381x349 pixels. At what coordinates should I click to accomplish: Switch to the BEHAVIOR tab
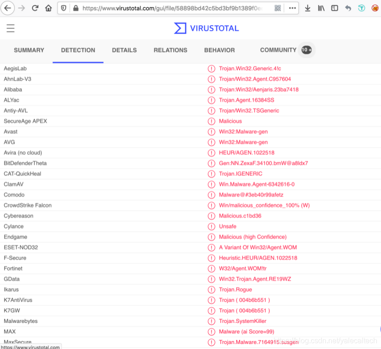click(219, 50)
